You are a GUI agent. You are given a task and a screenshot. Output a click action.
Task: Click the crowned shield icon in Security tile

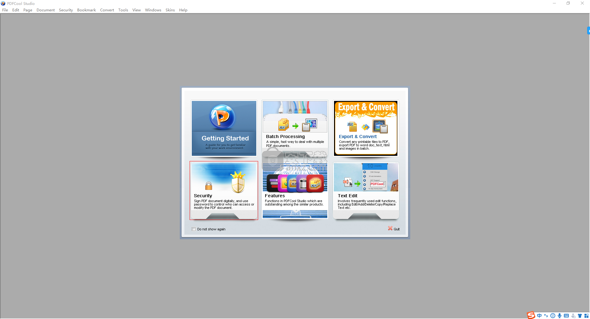tap(238, 182)
